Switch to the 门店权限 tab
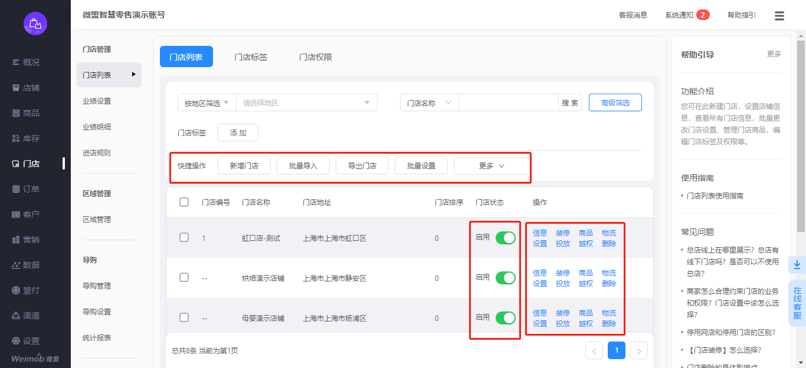This screenshot has width=806, height=368. 316,57
